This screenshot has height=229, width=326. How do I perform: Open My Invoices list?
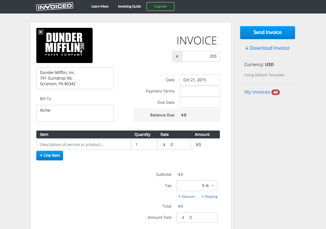click(x=257, y=92)
